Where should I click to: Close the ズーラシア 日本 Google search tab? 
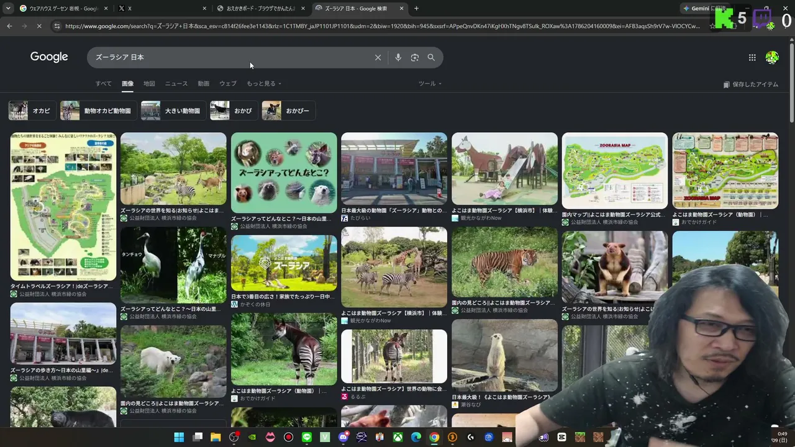(402, 9)
